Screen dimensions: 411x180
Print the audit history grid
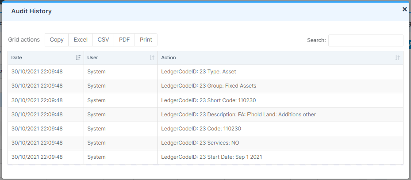(146, 39)
